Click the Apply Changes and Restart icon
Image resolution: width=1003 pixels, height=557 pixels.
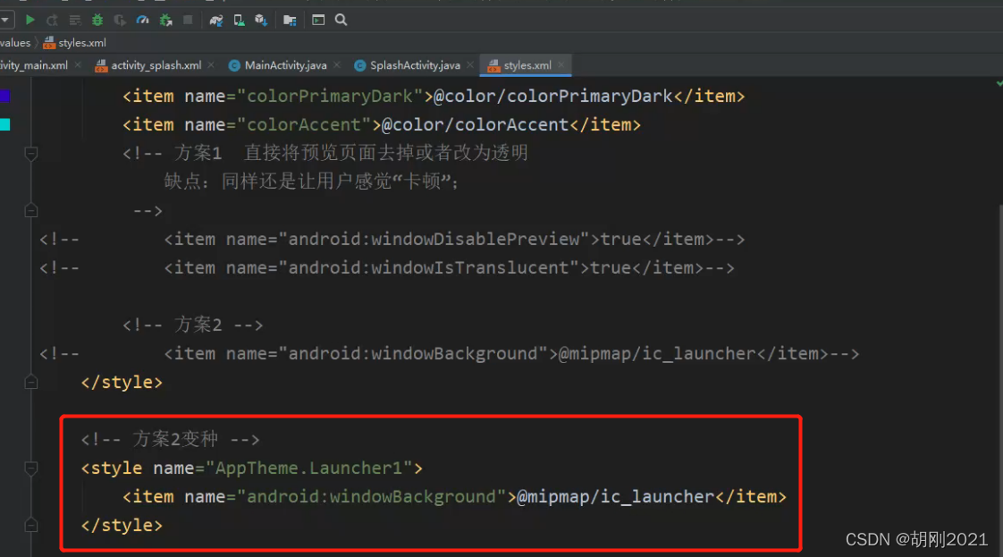52,20
